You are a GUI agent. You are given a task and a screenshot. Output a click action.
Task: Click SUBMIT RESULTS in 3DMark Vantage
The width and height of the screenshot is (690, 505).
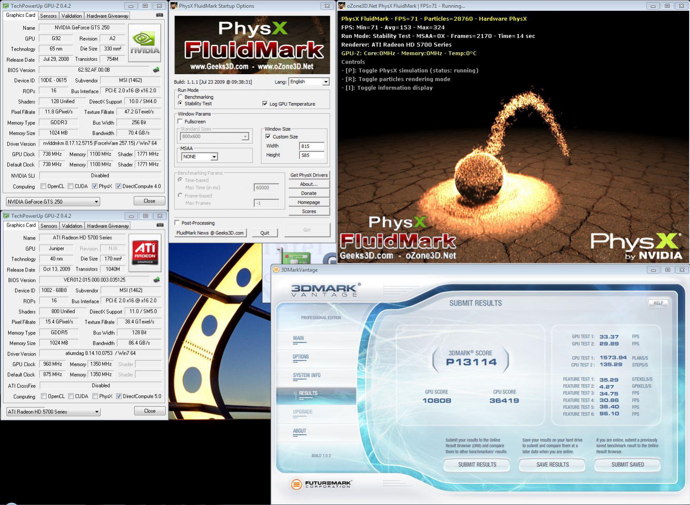477,465
